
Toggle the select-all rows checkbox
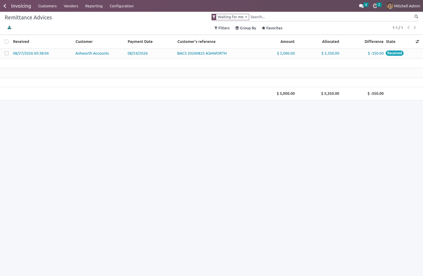(6, 42)
